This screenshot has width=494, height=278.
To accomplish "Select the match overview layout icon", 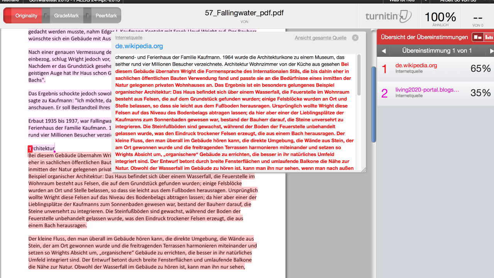I will (478, 37).
